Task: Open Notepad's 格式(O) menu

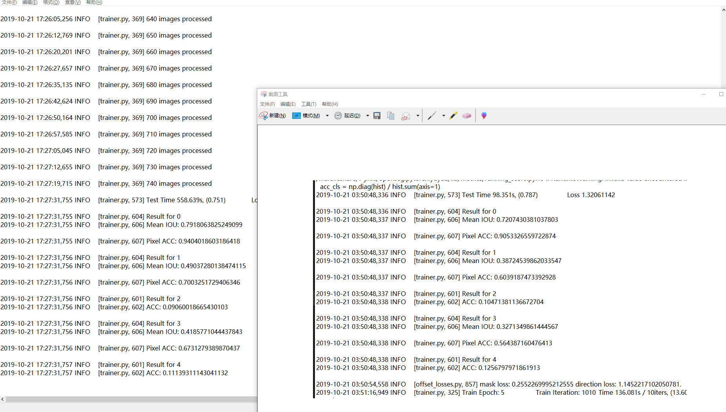Action: coord(51,2)
